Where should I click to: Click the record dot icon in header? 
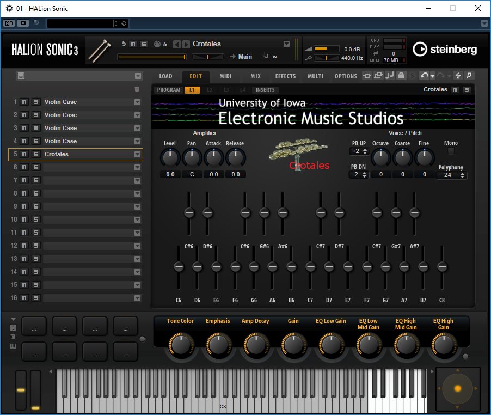[36, 22]
